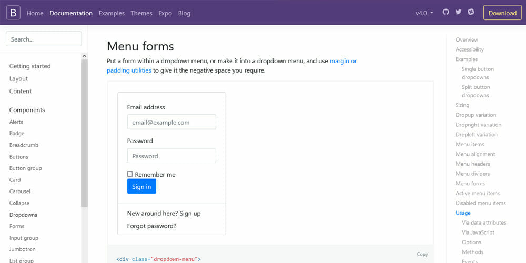
Task: Open the GitHub icon link
Action: pos(446,13)
